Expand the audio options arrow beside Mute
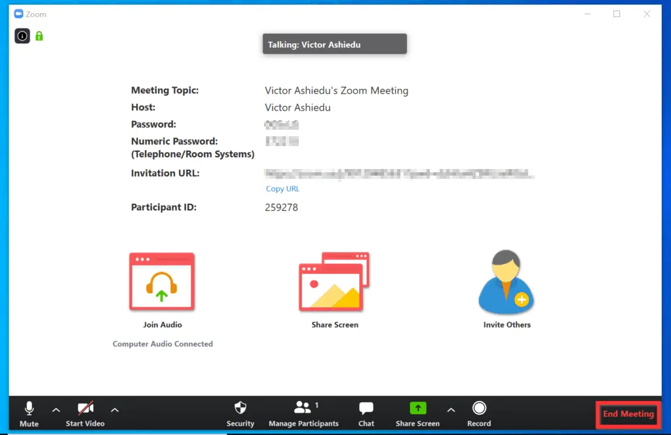The image size is (671, 435). [56, 409]
